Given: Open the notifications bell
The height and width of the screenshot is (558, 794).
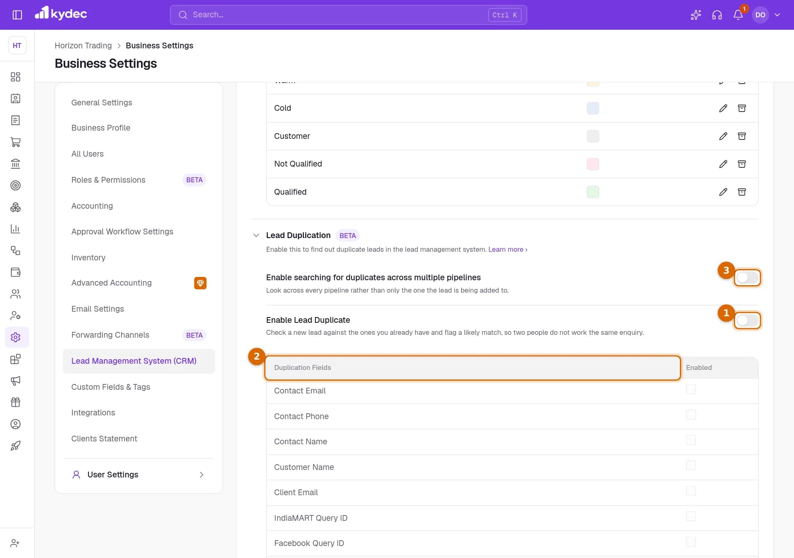Looking at the screenshot, I should coord(738,15).
